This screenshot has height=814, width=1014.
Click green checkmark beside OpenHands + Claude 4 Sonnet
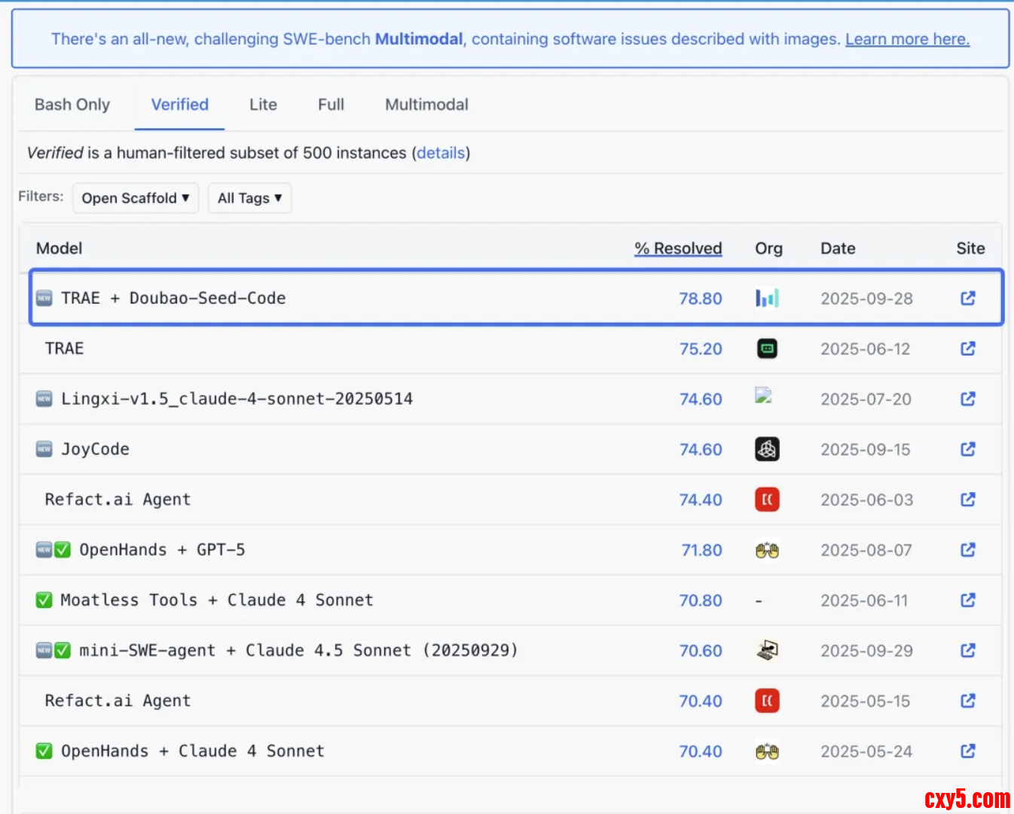(x=44, y=751)
